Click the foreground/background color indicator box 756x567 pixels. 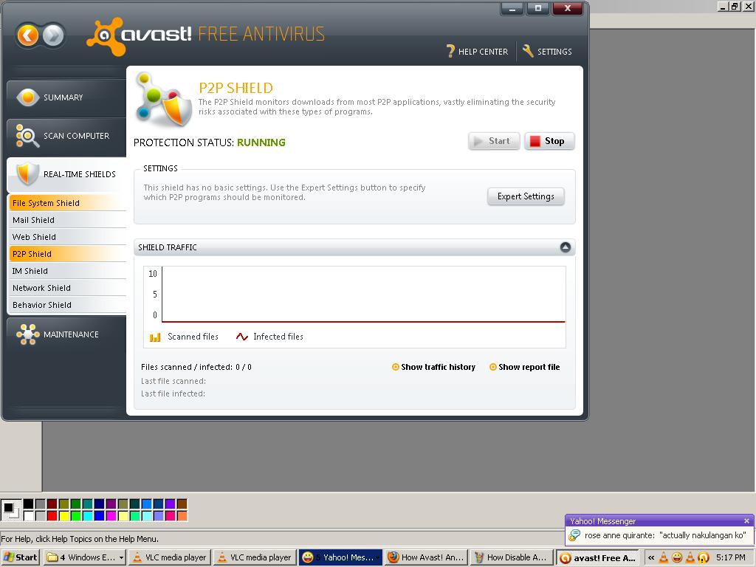pos(10,509)
